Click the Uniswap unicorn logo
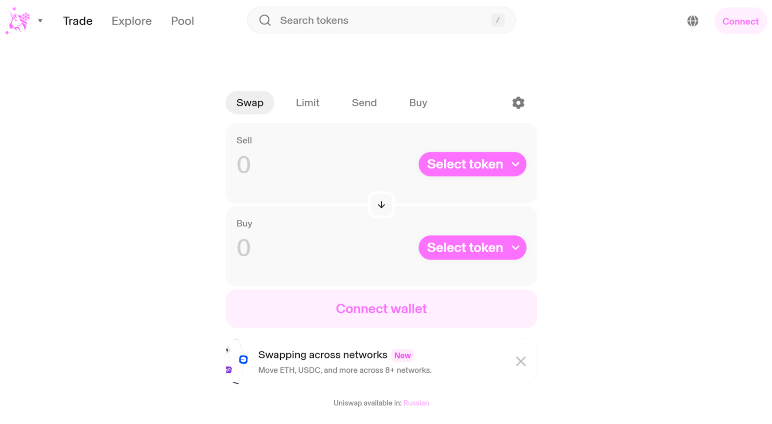The height and width of the screenshot is (424, 772). 18,21
